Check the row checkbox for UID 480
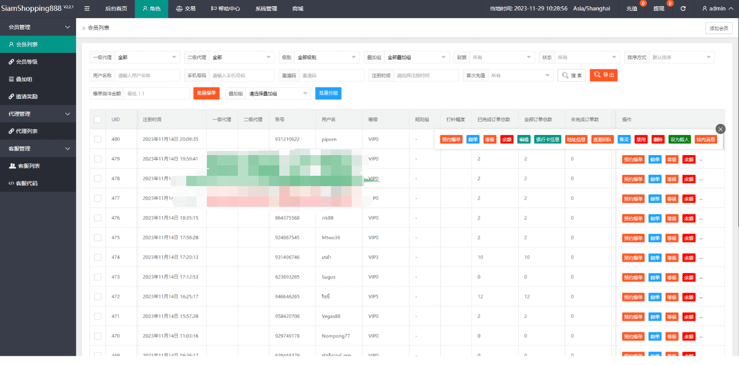739x365 pixels. [98, 139]
